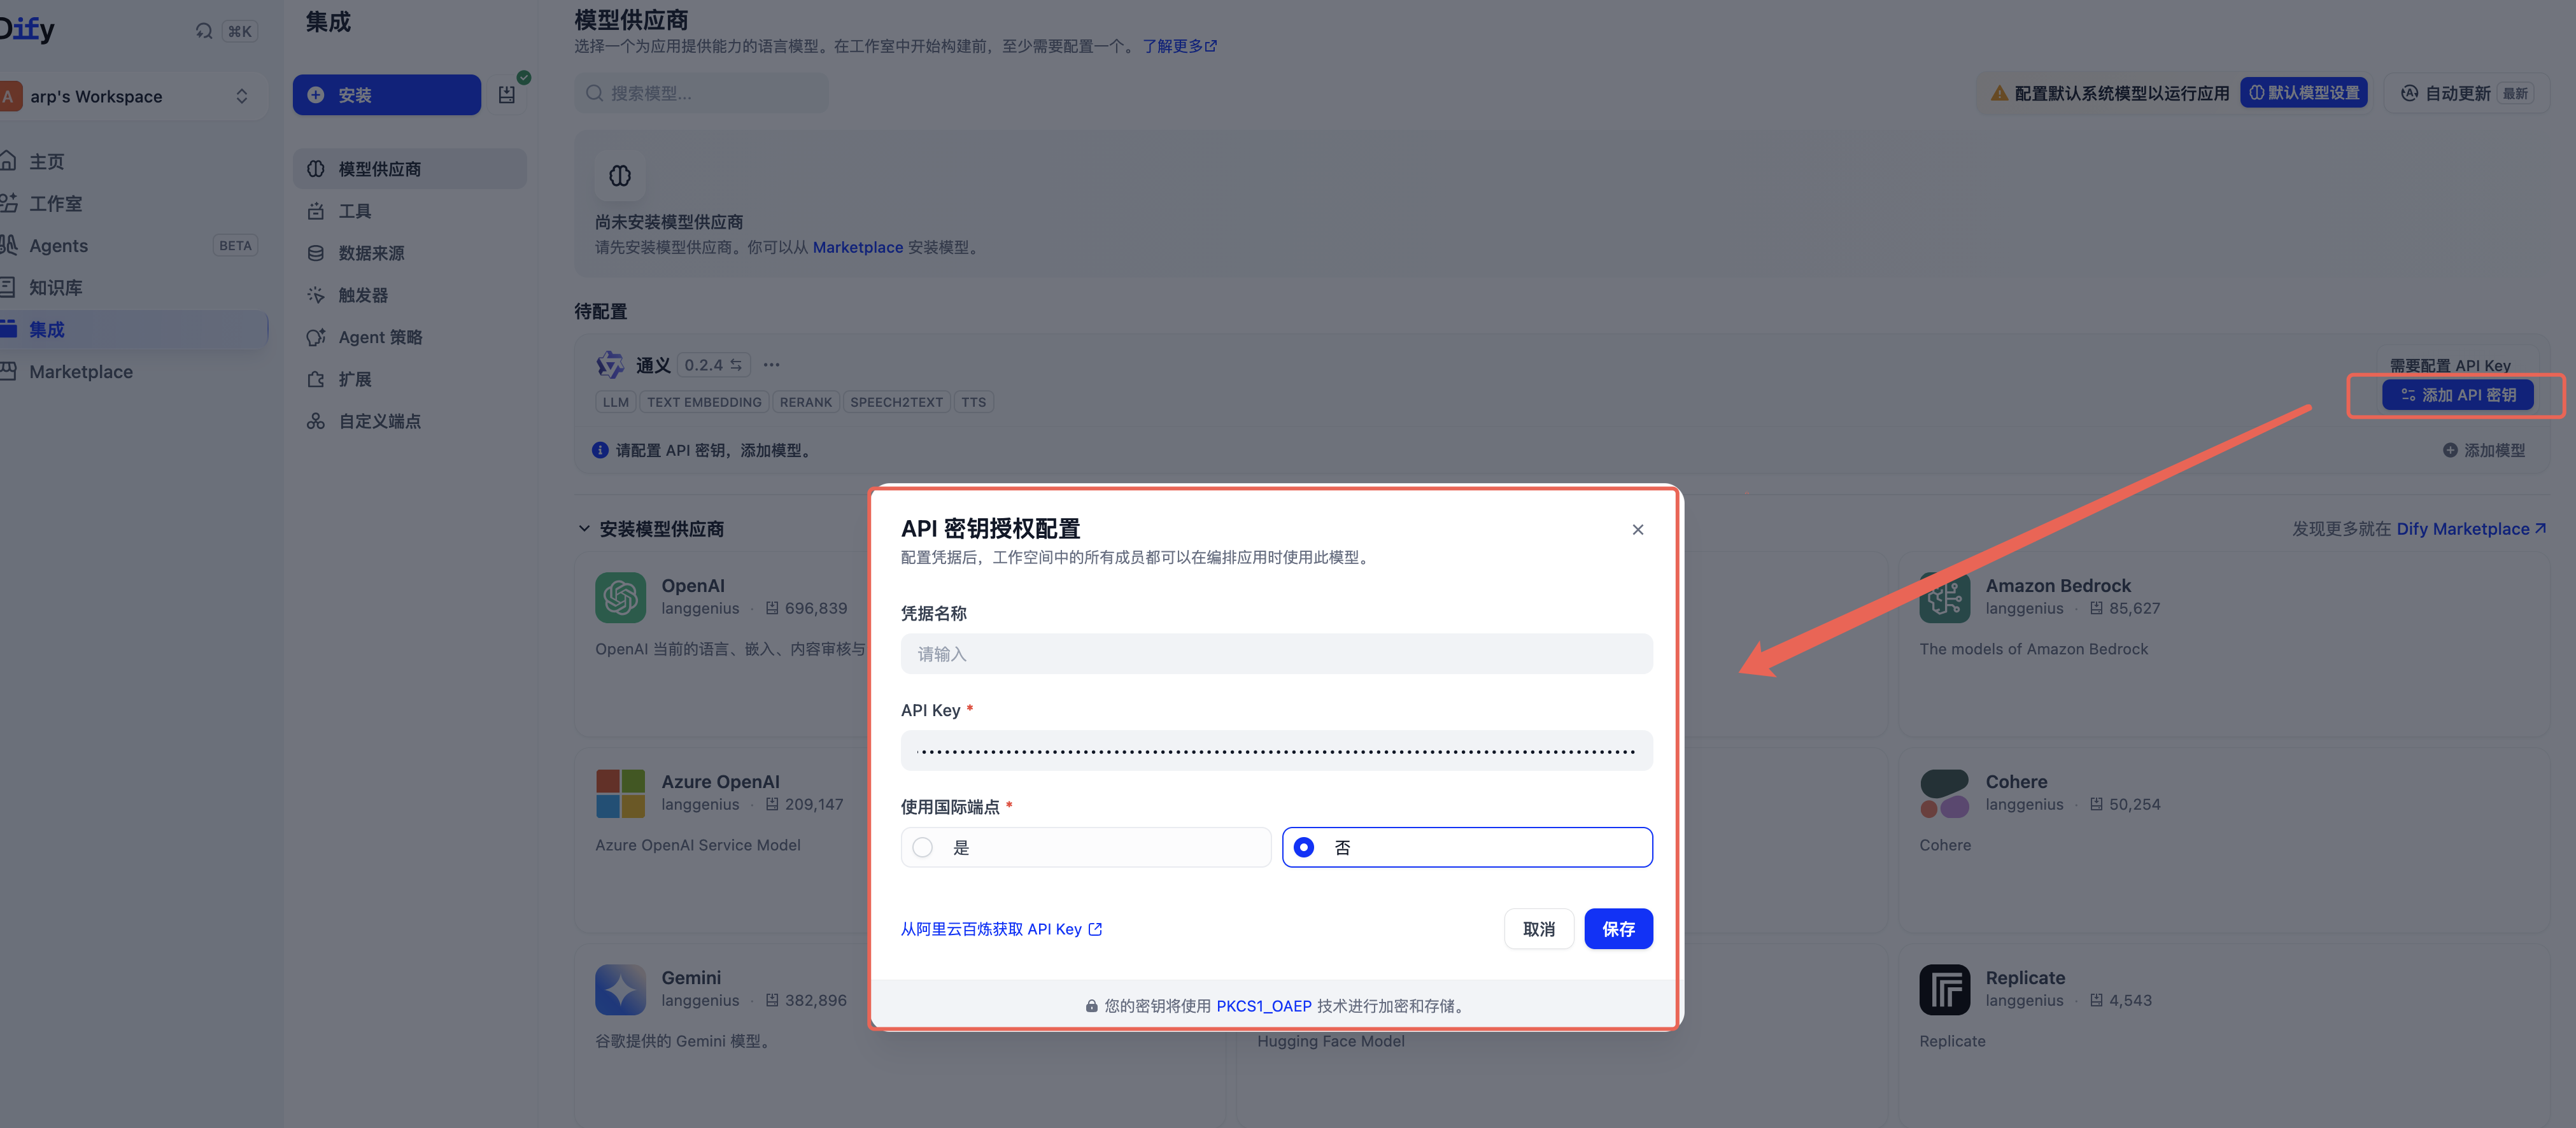Open the PKCS1_OAEP link
This screenshot has height=1128, width=2576.
tap(1263, 1006)
